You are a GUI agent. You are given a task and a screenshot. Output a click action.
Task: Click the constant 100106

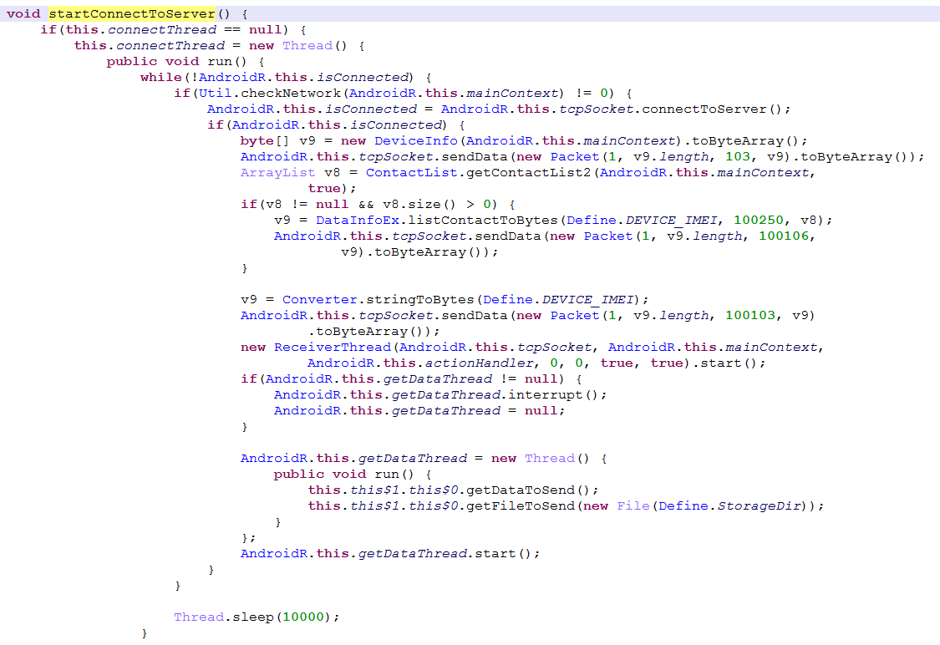coord(784,236)
